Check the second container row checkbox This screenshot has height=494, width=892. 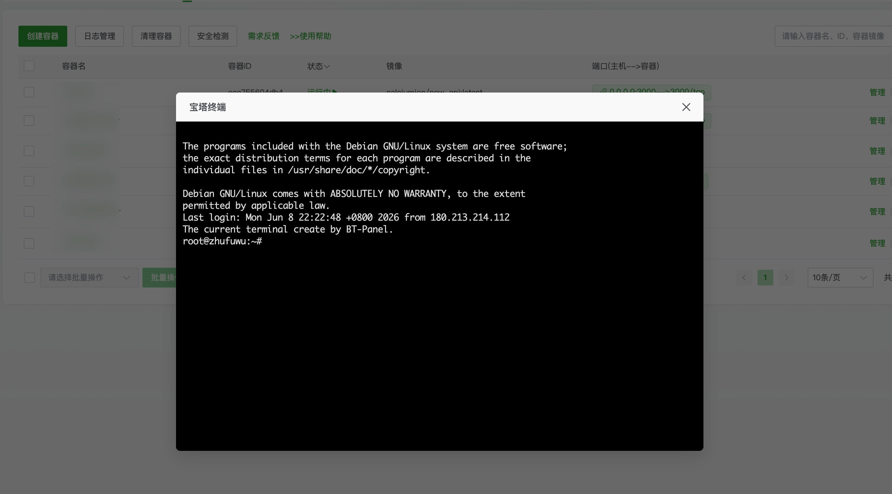click(x=29, y=121)
